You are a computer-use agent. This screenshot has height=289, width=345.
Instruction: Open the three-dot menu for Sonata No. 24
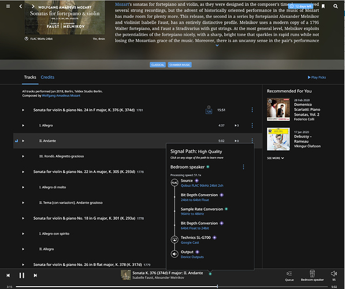click(x=252, y=110)
